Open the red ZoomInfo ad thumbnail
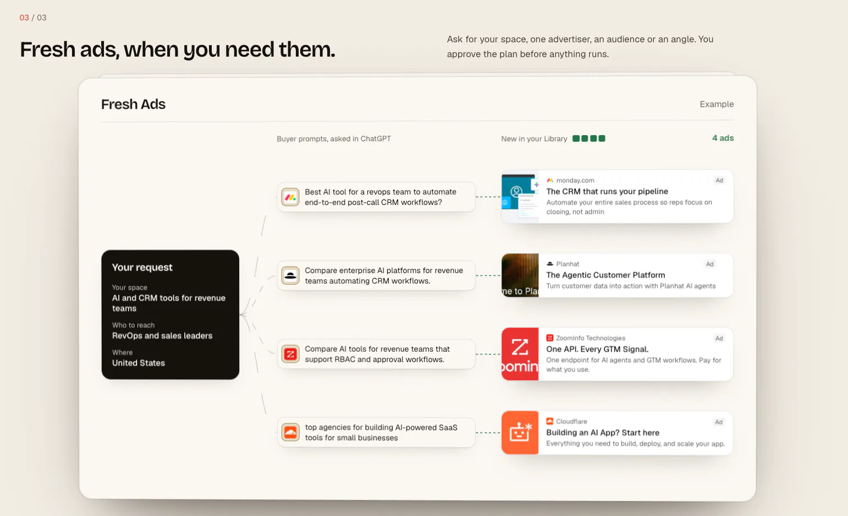Image resolution: width=848 pixels, height=516 pixels. 520,354
